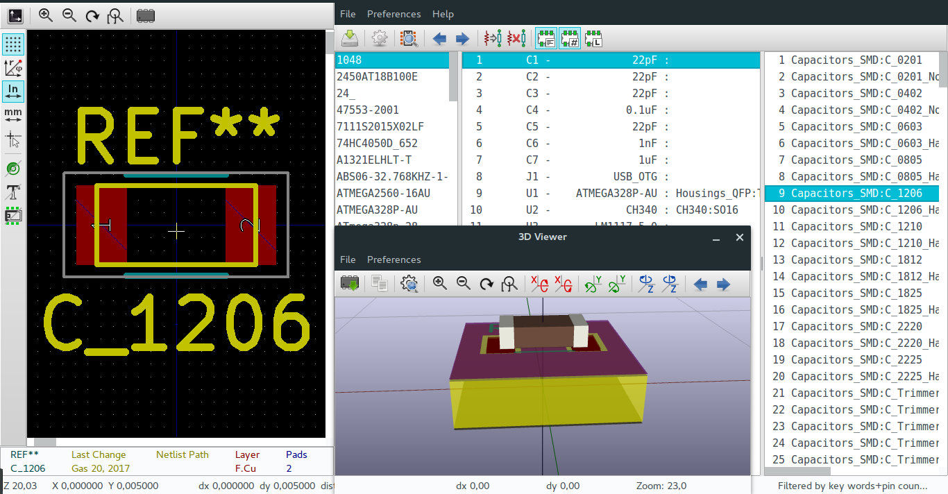Redraw the 3D Viewer scene

(486, 283)
